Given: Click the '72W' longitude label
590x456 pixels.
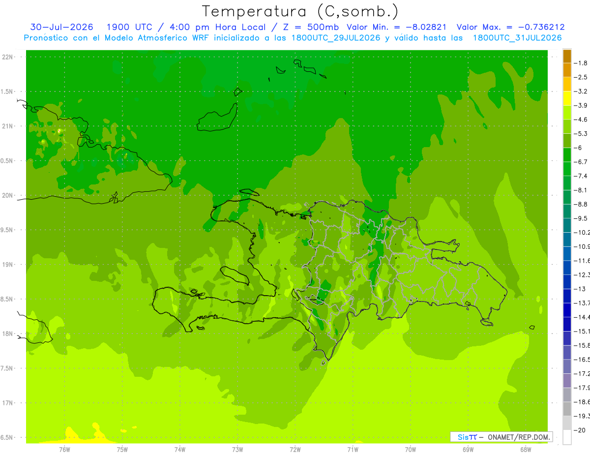Looking at the screenshot, I should point(295,450).
